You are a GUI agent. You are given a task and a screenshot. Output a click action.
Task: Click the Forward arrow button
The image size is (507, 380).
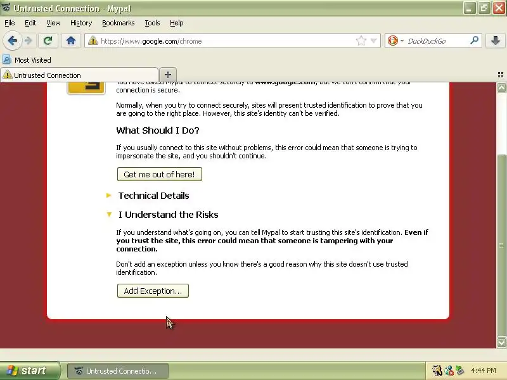(x=29, y=41)
